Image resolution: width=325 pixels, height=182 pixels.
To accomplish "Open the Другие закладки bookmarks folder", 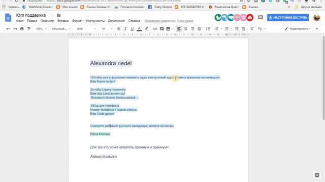I will (x=308, y=7).
